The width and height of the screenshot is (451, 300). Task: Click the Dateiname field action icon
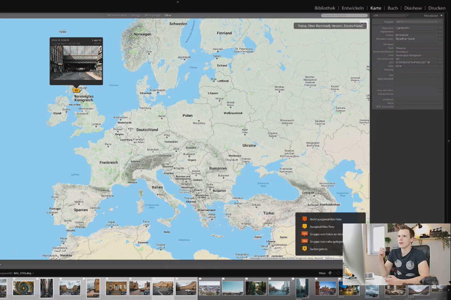pyautogui.click(x=440, y=28)
